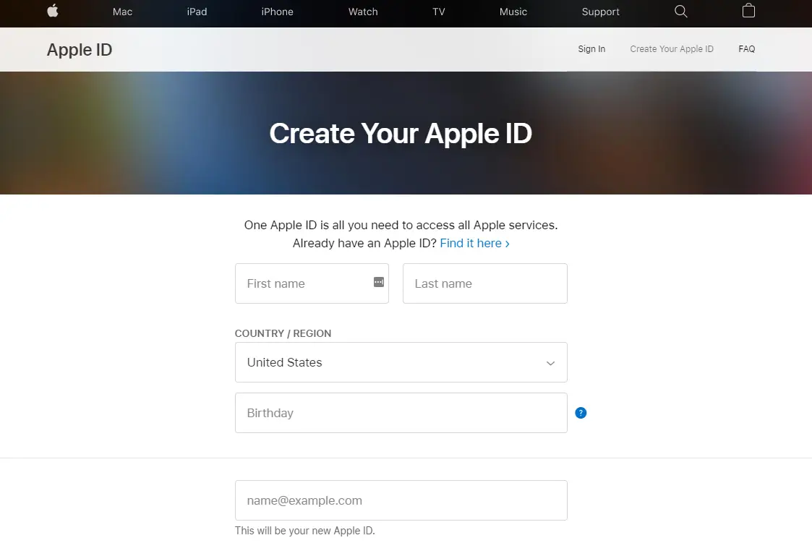812x543 pixels.
Task: Click the autofill icon in First name
Action: click(378, 282)
